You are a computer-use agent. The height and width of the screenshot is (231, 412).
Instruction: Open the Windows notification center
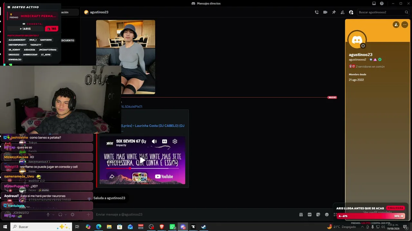click(406, 227)
